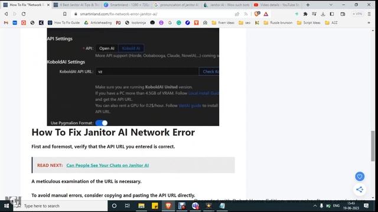Open the How To Fix Guide bookmark
The image size is (378, 212).
pos(64,22)
